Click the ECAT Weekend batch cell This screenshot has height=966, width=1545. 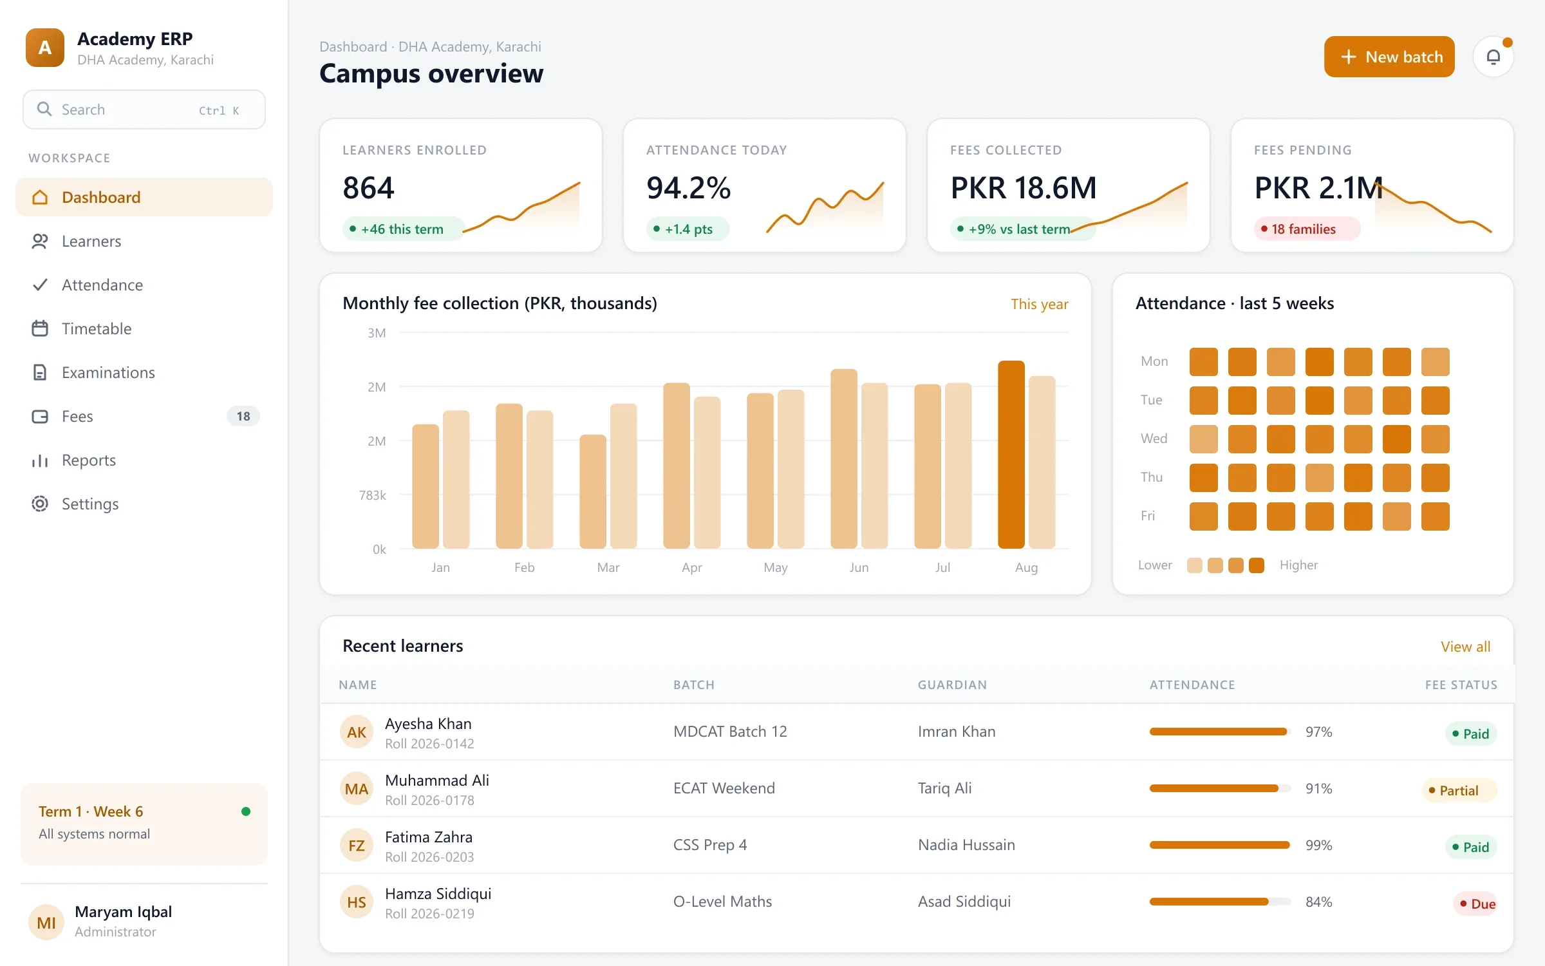pyautogui.click(x=724, y=788)
